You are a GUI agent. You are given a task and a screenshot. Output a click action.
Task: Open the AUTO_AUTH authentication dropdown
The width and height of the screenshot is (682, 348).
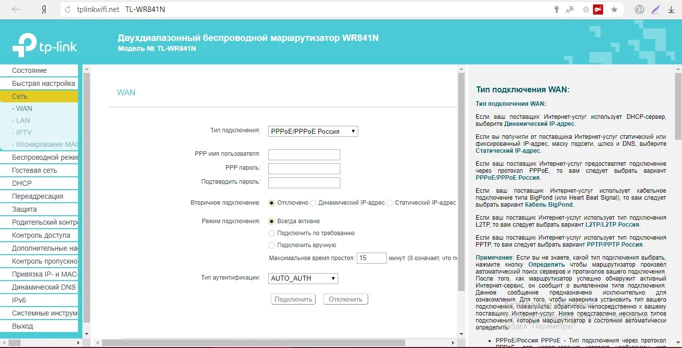303,278
